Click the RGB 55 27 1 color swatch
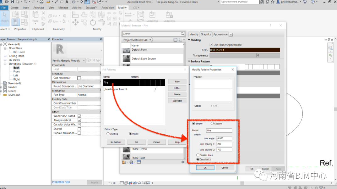Viewport: 337px width, 189px height. pos(244,50)
